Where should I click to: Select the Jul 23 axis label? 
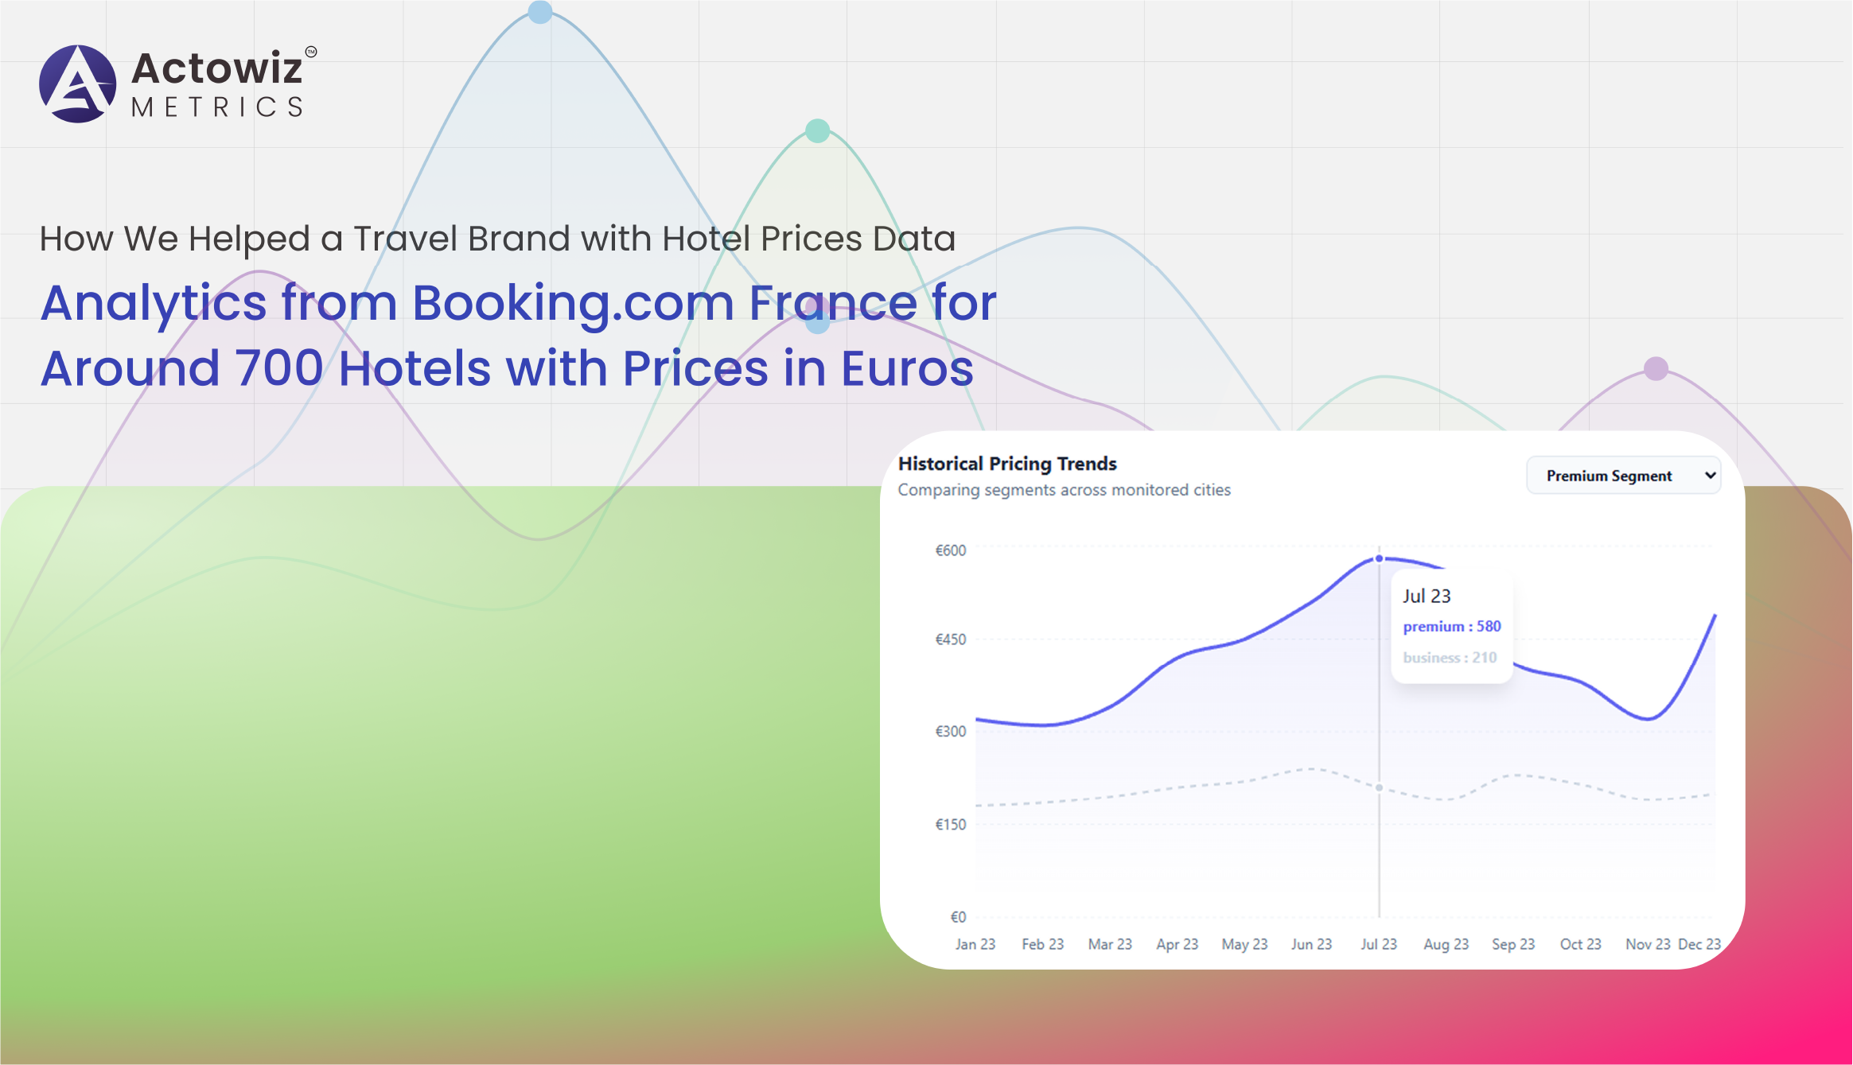pyautogui.click(x=1378, y=944)
